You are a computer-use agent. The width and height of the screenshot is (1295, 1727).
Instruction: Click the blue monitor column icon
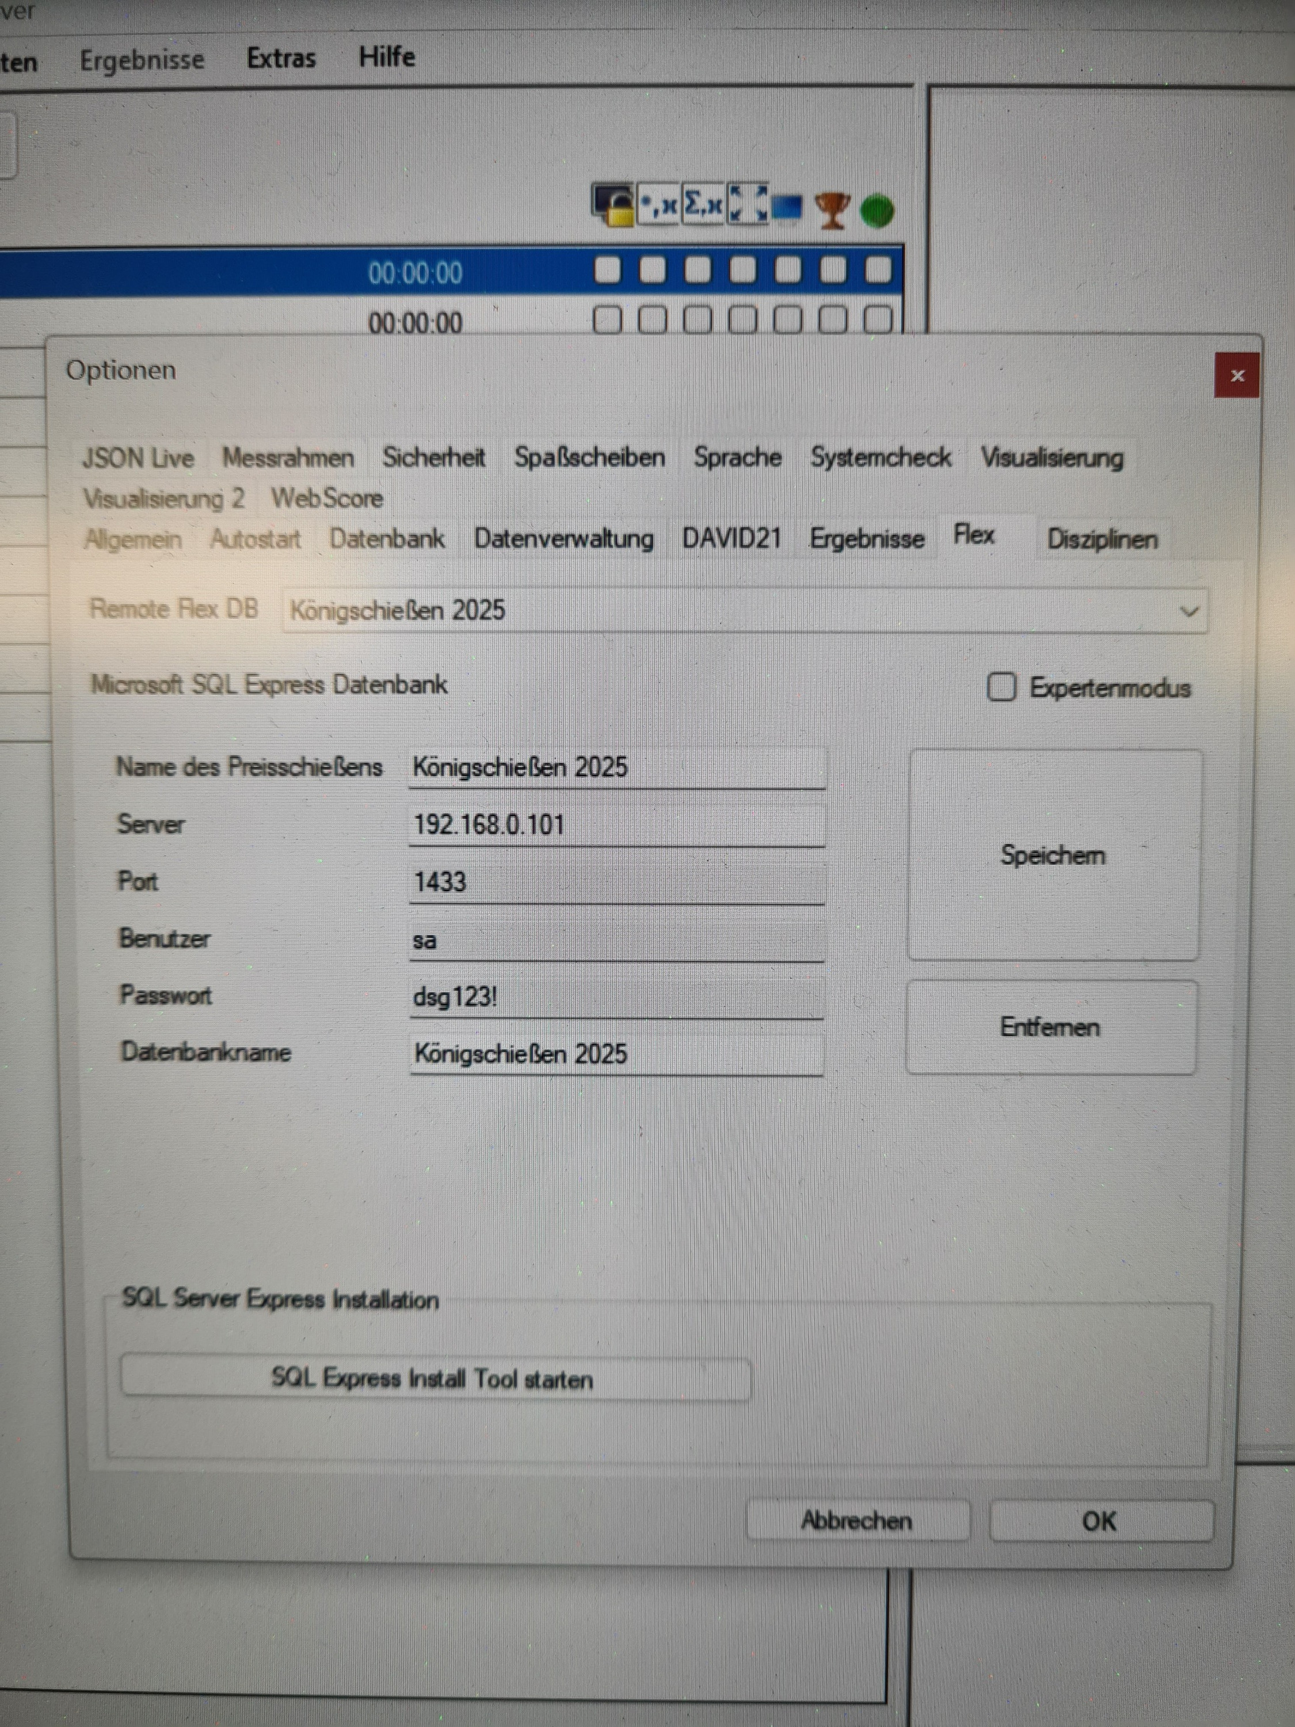click(787, 208)
